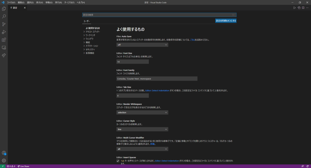The image size is (311, 168).
Task: Open the Remote Explorer view
Action: coord(4,48)
